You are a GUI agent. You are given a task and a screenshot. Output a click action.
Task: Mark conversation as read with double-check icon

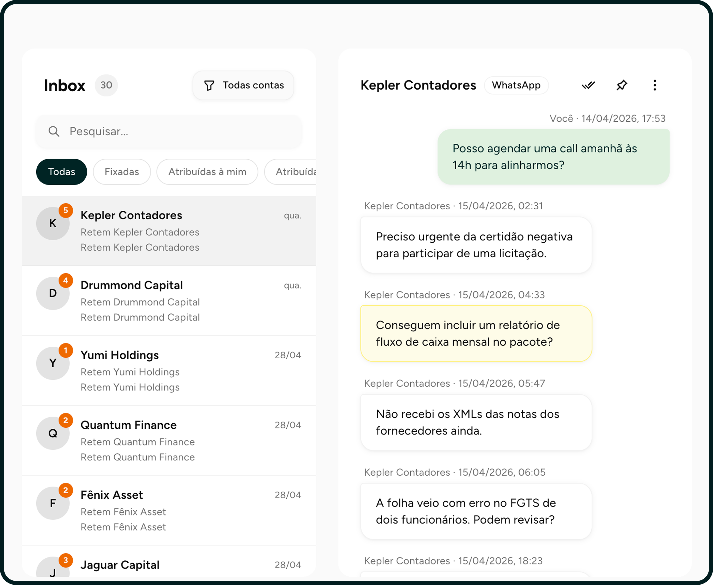point(588,85)
